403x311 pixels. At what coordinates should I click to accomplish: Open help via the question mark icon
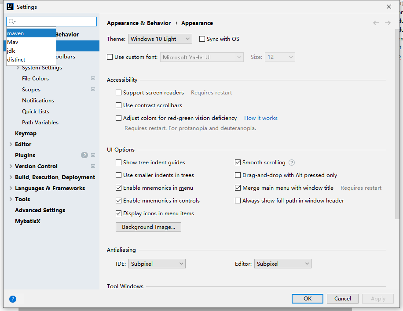13,299
